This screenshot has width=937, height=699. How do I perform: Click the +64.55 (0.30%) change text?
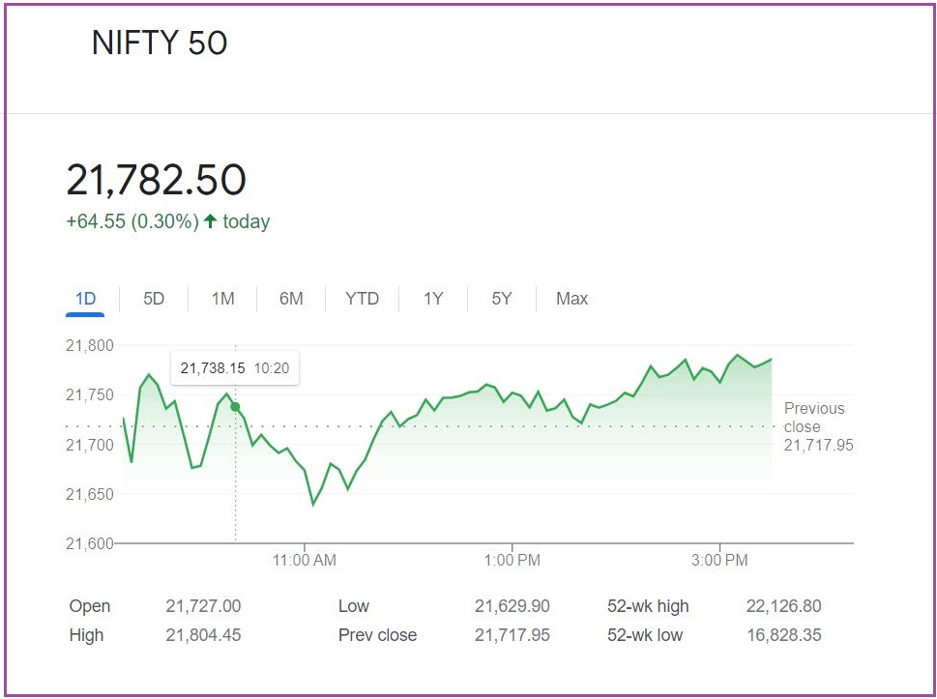tap(132, 221)
